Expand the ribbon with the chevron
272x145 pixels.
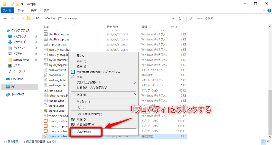tap(264, 10)
